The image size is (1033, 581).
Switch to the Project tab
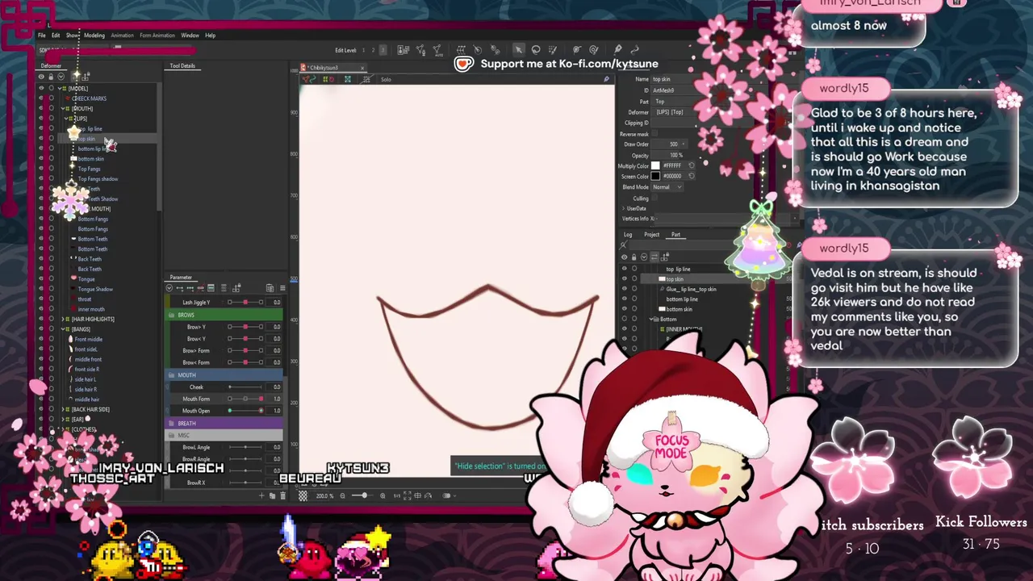pyautogui.click(x=651, y=235)
